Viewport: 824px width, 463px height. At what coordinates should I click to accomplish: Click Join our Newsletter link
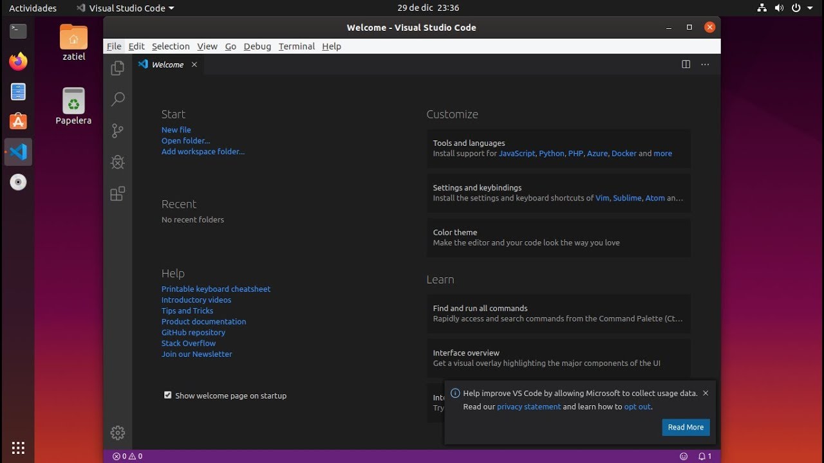[197, 354]
